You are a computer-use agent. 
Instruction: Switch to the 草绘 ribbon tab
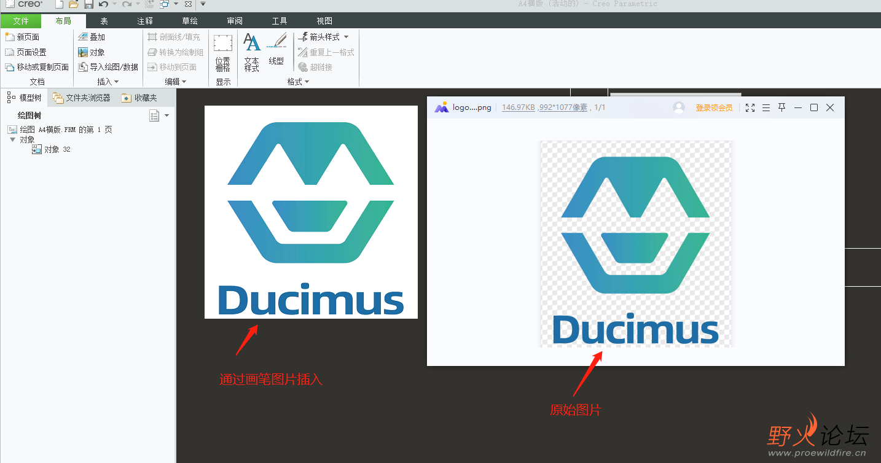click(190, 21)
